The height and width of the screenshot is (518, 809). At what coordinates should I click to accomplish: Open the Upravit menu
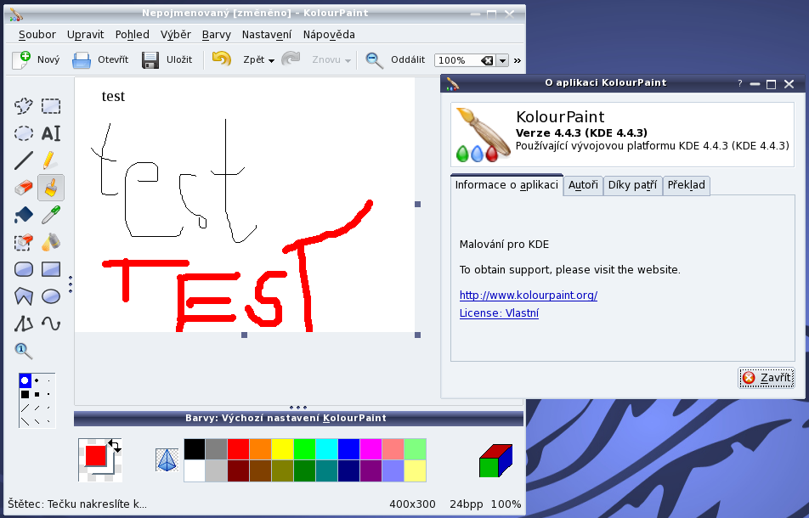85,35
